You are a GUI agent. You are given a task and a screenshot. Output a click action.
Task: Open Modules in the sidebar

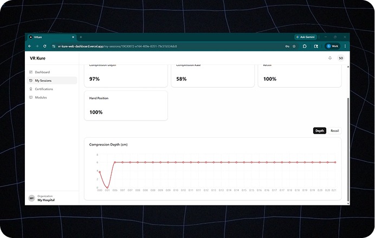tap(52, 97)
